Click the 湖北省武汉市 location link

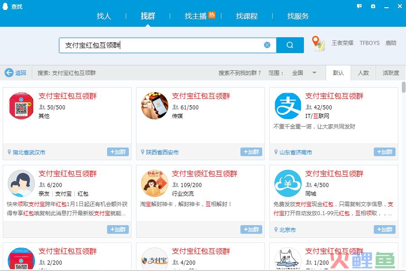[29, 153]
